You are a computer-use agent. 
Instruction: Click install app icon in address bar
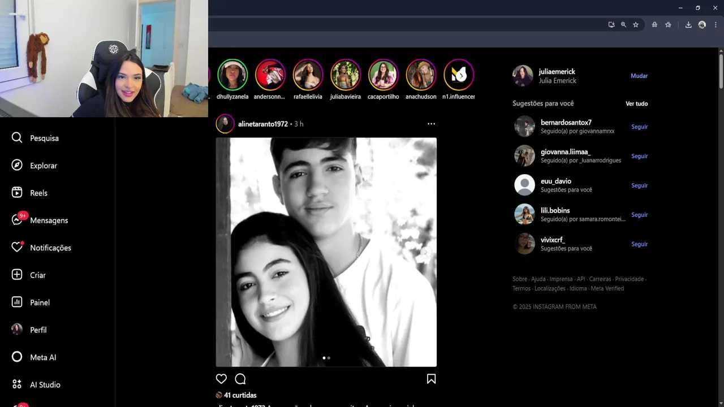[x=611, y=25]
